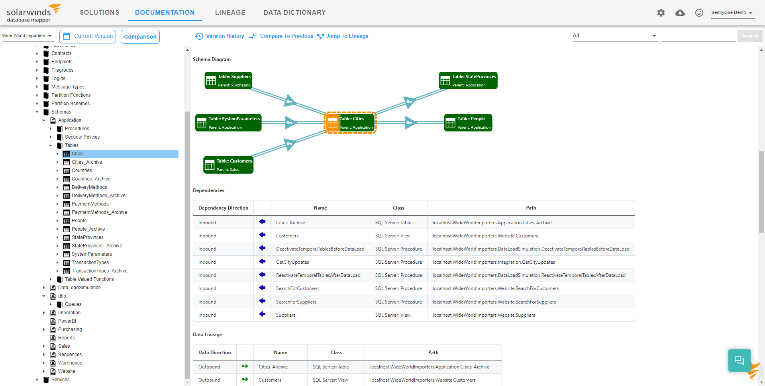Click the highlighted Cities table node
This screenshot has width=765, height=386.
point(350,123)
